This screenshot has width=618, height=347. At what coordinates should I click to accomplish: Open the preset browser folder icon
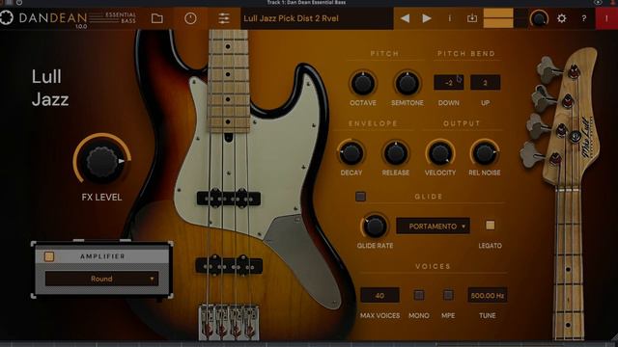[156, 18]
